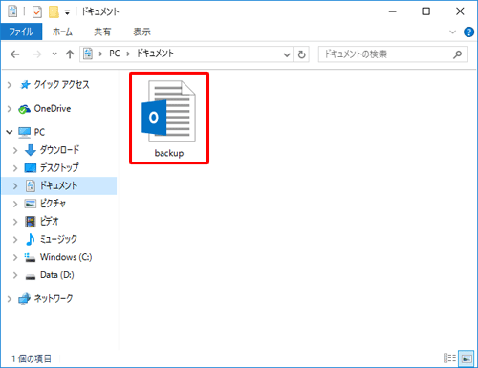Open the ダウンロード folder in the tree
This screenshot has width=478, height=368.
click(x=59, y=150)
